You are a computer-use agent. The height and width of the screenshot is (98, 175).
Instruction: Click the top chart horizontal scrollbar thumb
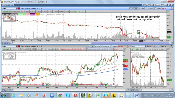[x=130, y=43]
